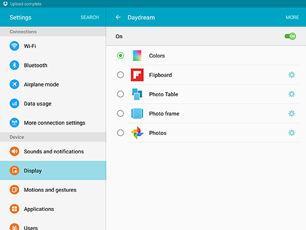Tap the Sounds and notifications speaker icon
The image size is (306, 230).
coord(14,151)
